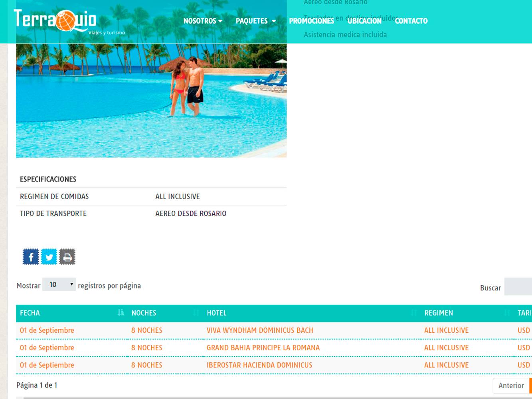Screen dimensions: 532x399
Task: Click 'Página 1 de 1' pagination text
Action: coord(37,385)
